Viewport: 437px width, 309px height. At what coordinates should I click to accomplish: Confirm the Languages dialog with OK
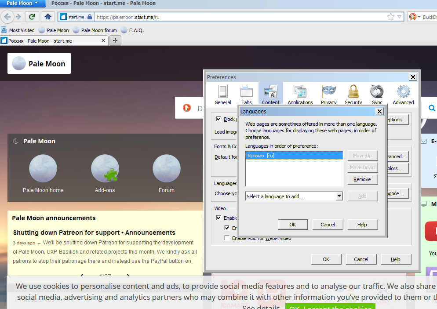(293, 225)
